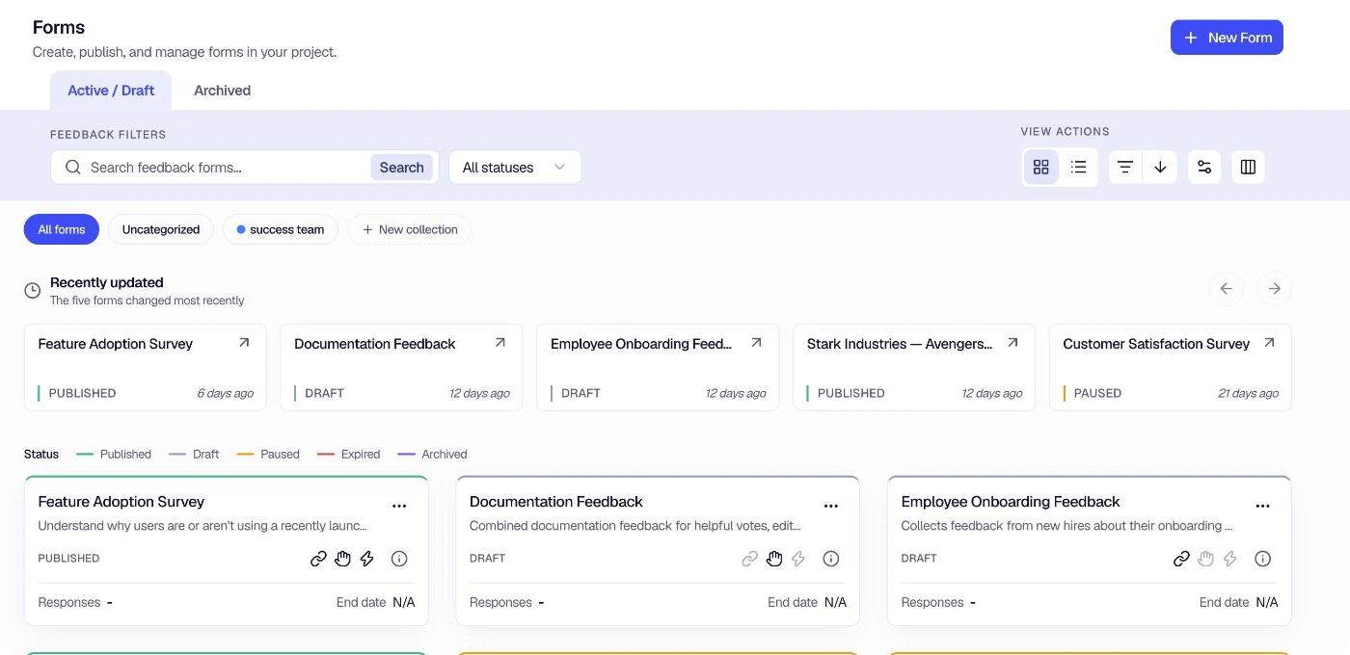
Task: Open the Documentation Feedback card title
Action: (556, 502)
